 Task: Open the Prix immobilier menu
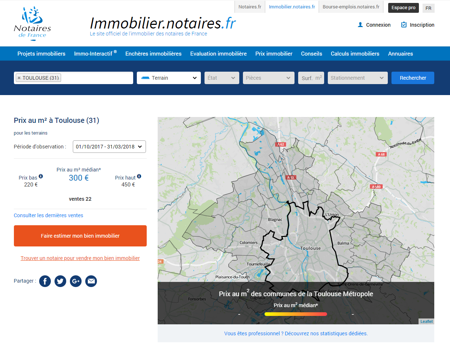[x=274, y=54]
